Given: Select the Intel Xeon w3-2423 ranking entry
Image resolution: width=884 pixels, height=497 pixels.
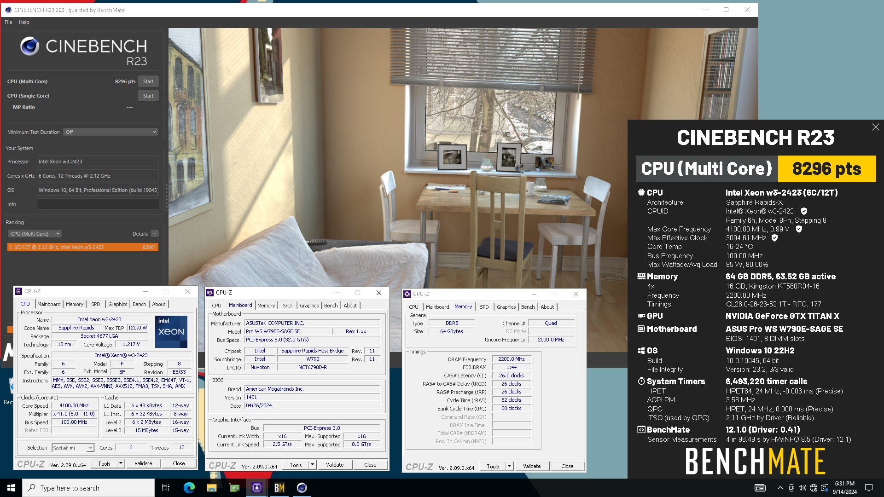Looking at the screenshot, I should pos(83,247).
